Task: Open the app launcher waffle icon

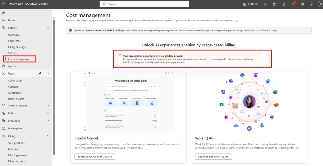Action: coord(3,4)
